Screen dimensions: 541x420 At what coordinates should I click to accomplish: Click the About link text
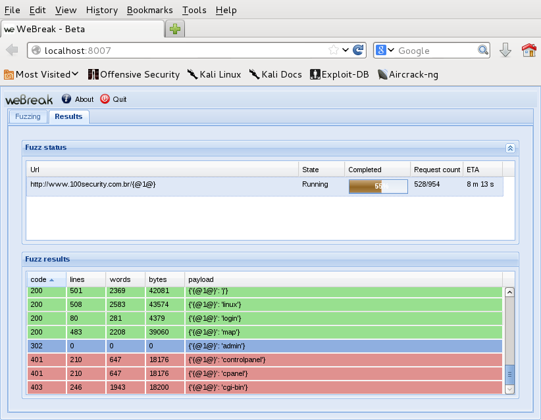84,99
